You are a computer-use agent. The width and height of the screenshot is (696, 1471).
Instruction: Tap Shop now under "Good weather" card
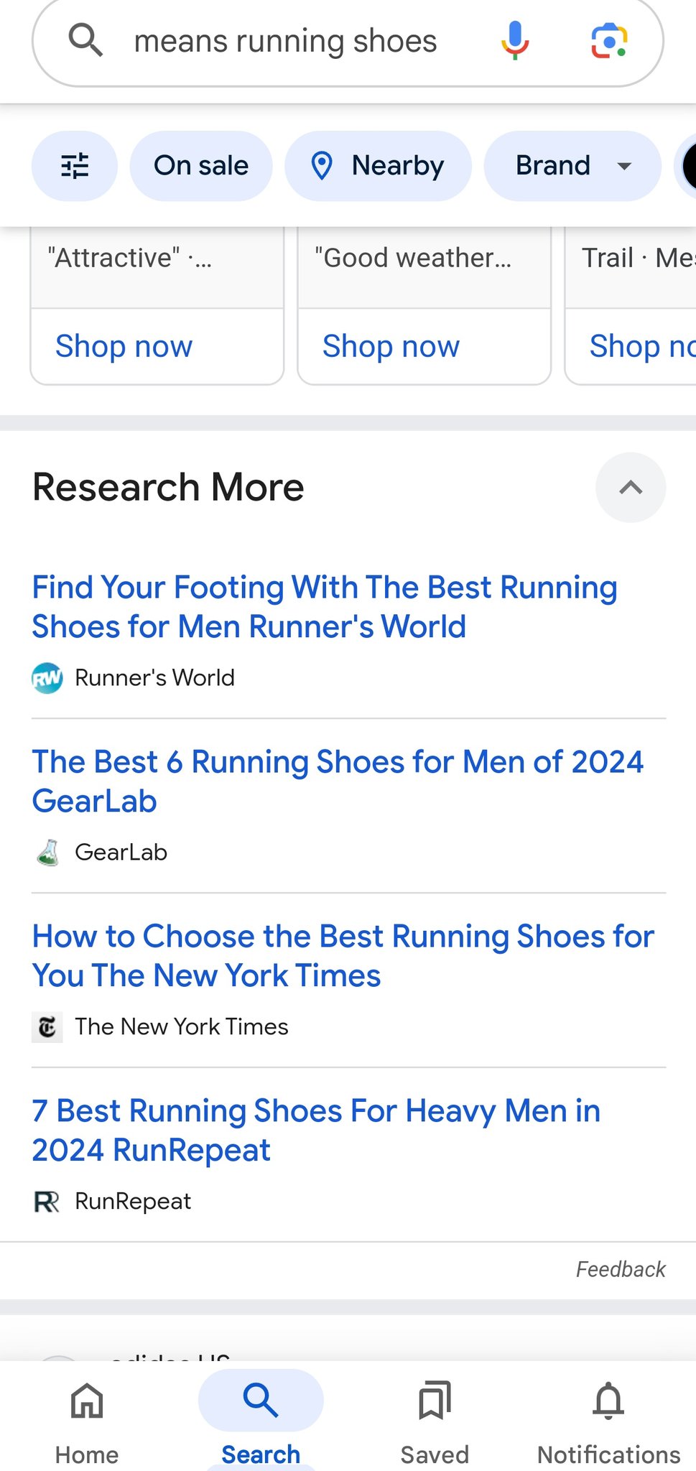point(391,346)
